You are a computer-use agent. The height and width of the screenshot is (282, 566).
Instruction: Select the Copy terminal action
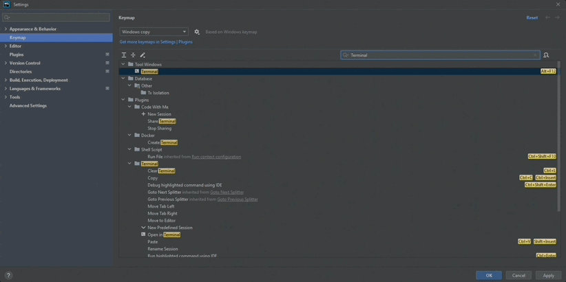coord(153,177)
